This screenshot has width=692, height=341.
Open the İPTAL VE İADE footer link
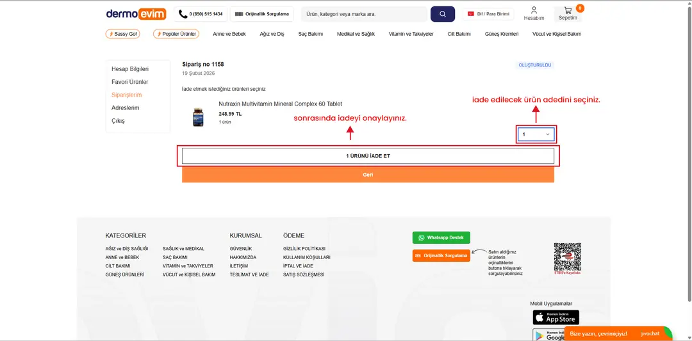point(298,266)
